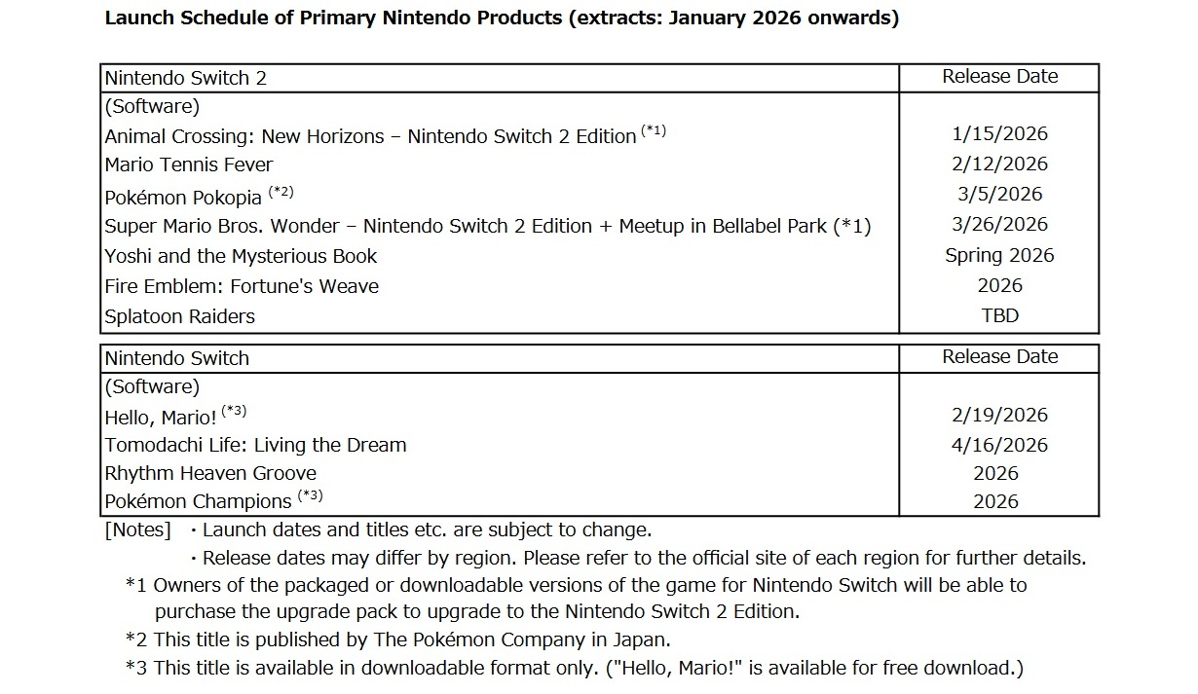The height and width of the screenshot is (694, 1198).
Task: Click the 4/16/2026 release date
Action: 999,445
